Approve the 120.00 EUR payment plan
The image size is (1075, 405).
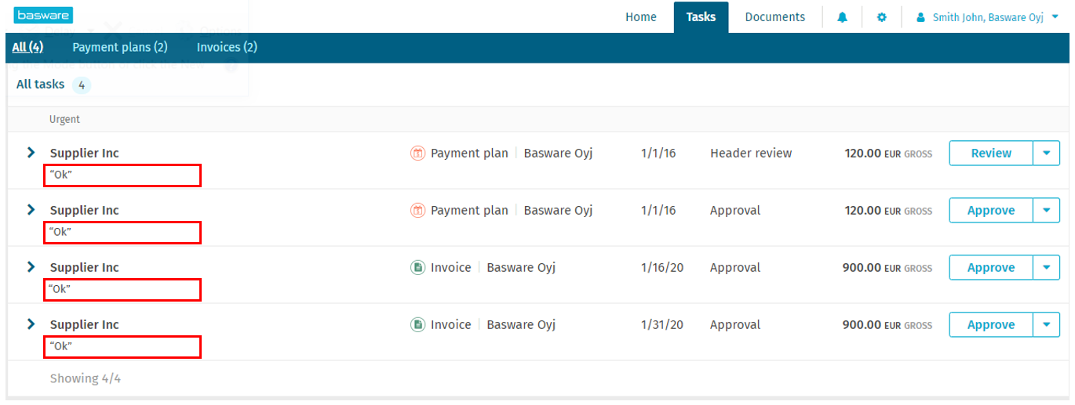tap(991, 211)
